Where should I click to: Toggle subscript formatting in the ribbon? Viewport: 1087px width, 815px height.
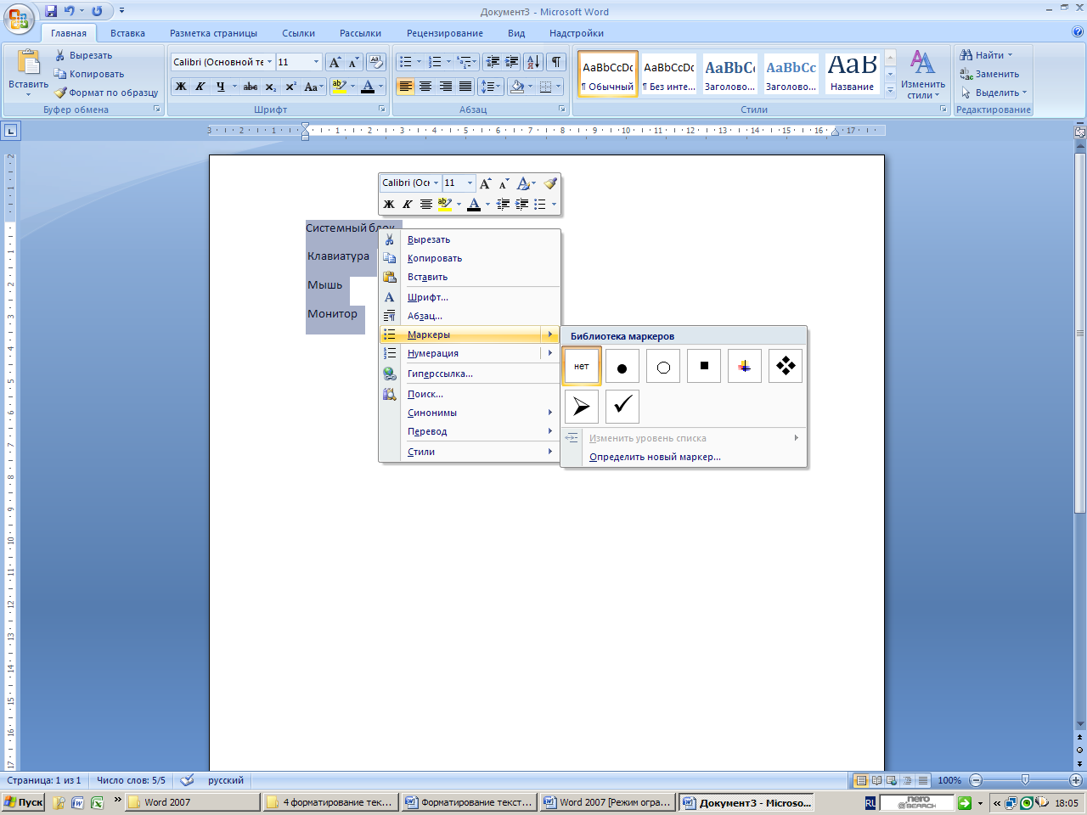[270, 87]
